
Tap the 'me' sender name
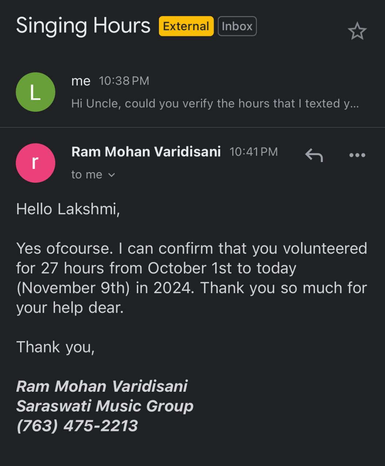pyautogui.click(x=81, y=81)
